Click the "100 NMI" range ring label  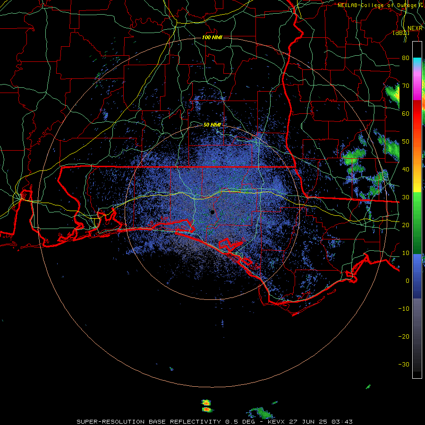point(212,37)
